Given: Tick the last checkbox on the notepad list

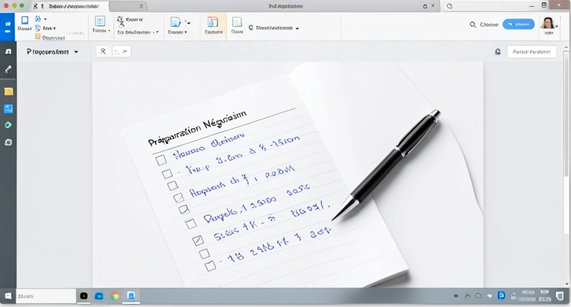Looking at the screenshot, I should 210,266.
